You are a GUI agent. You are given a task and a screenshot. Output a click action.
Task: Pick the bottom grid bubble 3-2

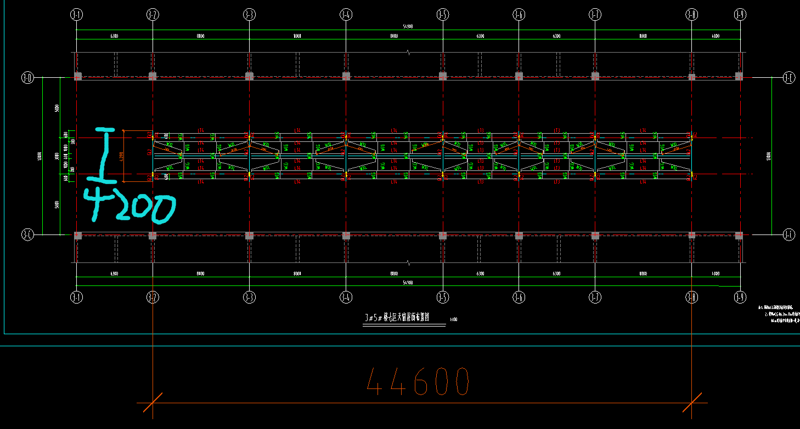pyautogui.click(x=153, y=297)
